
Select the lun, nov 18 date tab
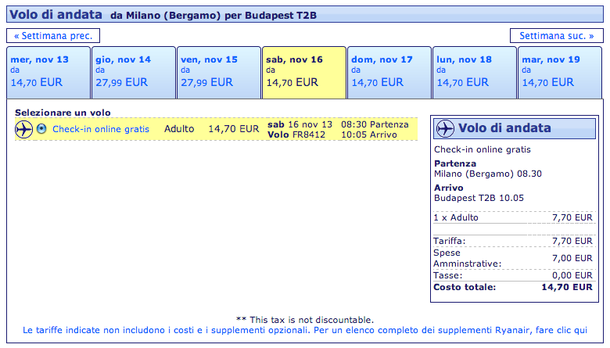[x=474, y=72]
